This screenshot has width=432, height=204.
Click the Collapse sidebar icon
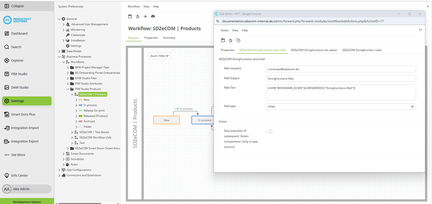pyautogui.click(x=7, y=6)
